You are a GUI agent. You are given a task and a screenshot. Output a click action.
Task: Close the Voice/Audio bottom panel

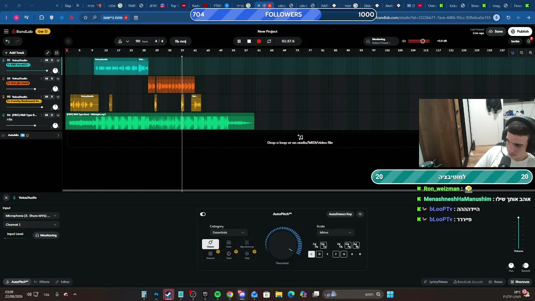(x=6, y=198)
